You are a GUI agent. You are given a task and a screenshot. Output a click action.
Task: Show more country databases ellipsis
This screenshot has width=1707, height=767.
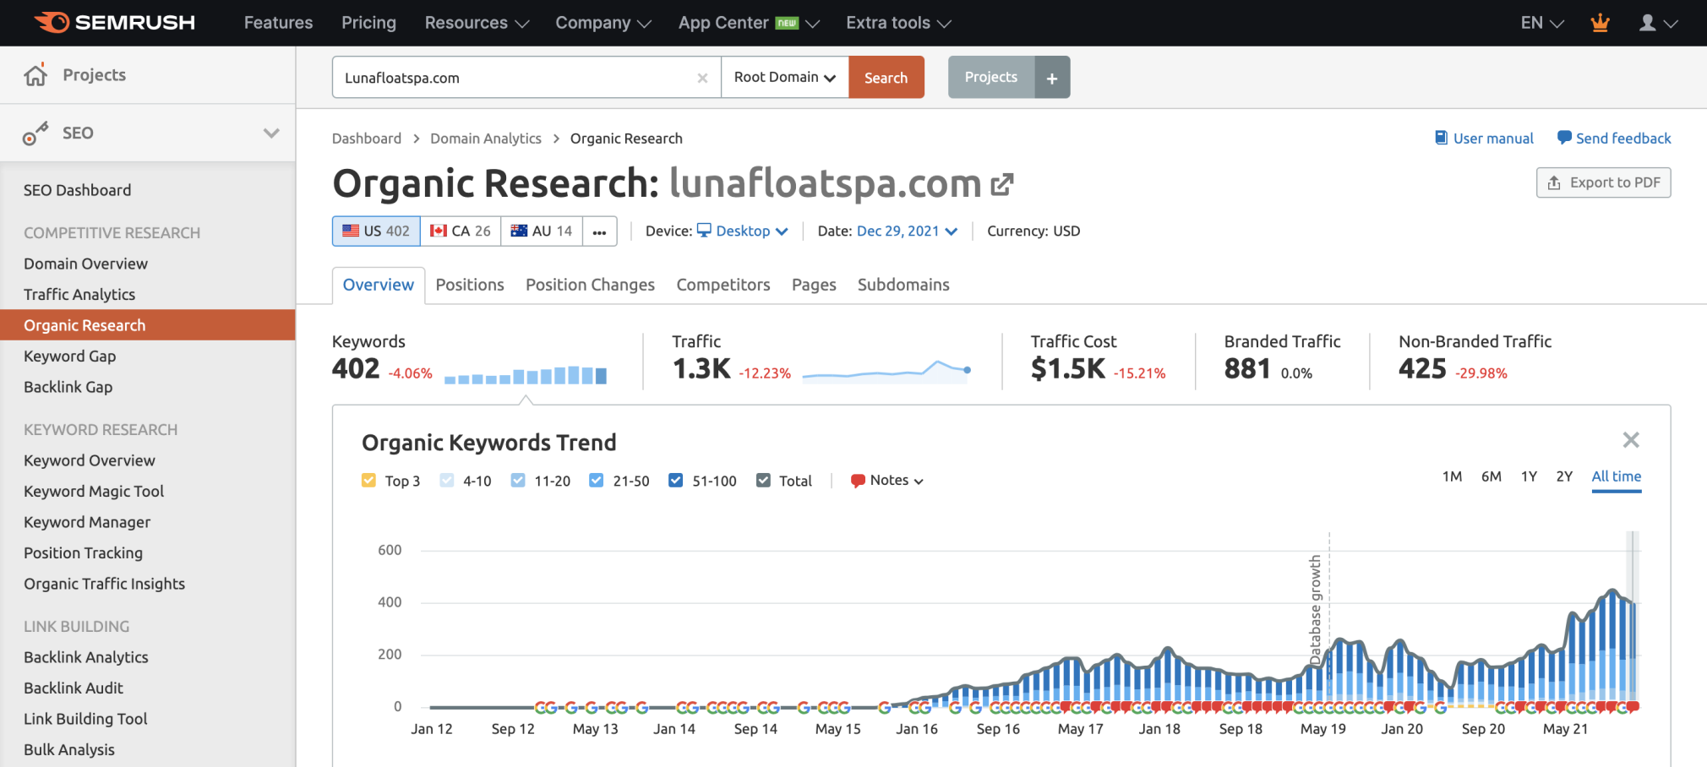[x=599, y=231]
